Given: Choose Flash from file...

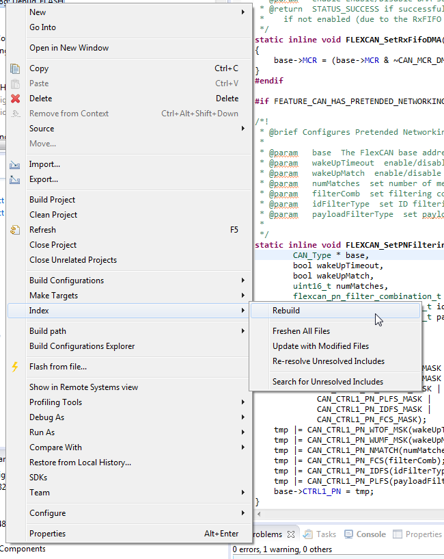Looking at the screenshot, I should point(129,367).
